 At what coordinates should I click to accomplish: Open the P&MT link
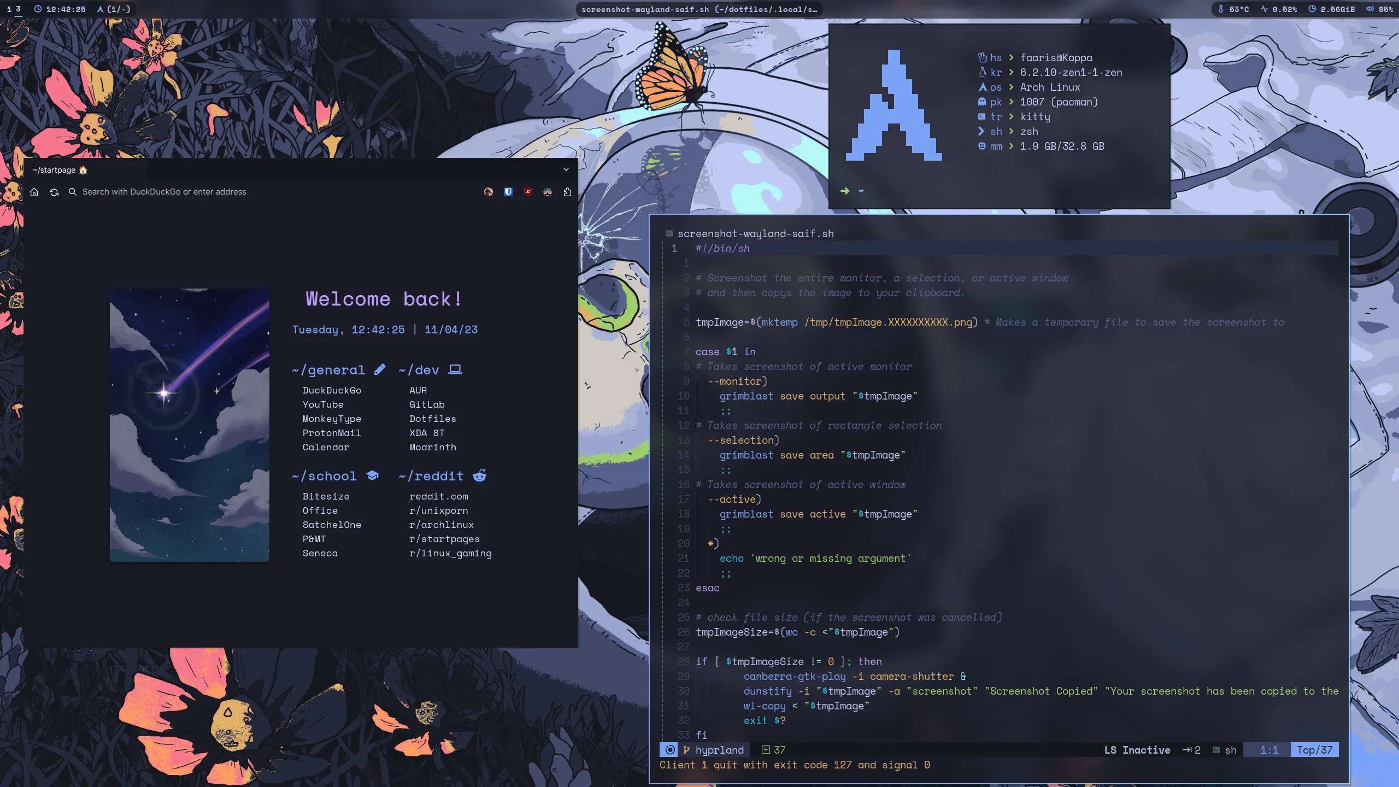click(314, 539)
